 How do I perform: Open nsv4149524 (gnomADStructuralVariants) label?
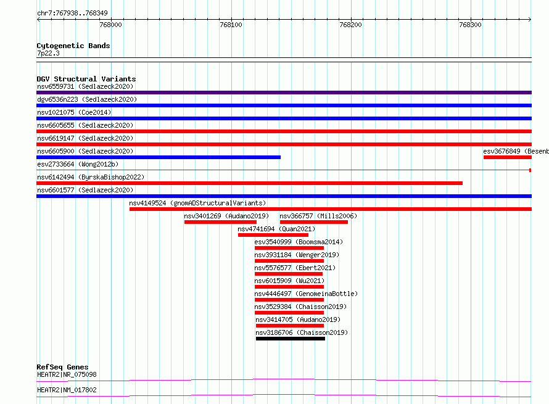[x=197, y=203]
